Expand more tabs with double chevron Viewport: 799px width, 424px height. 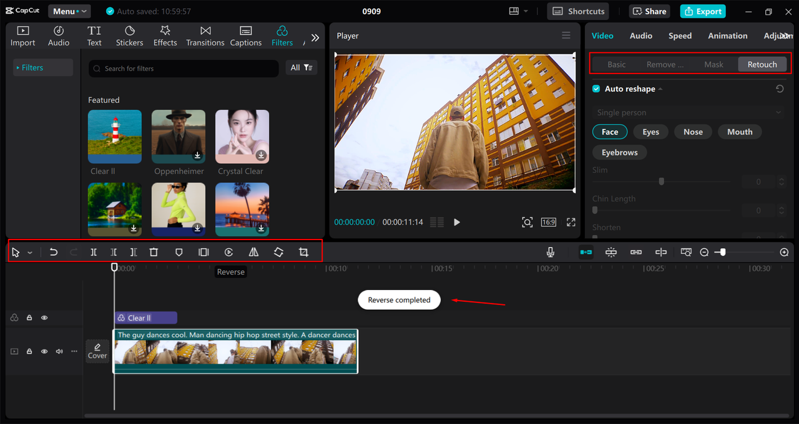315,37
